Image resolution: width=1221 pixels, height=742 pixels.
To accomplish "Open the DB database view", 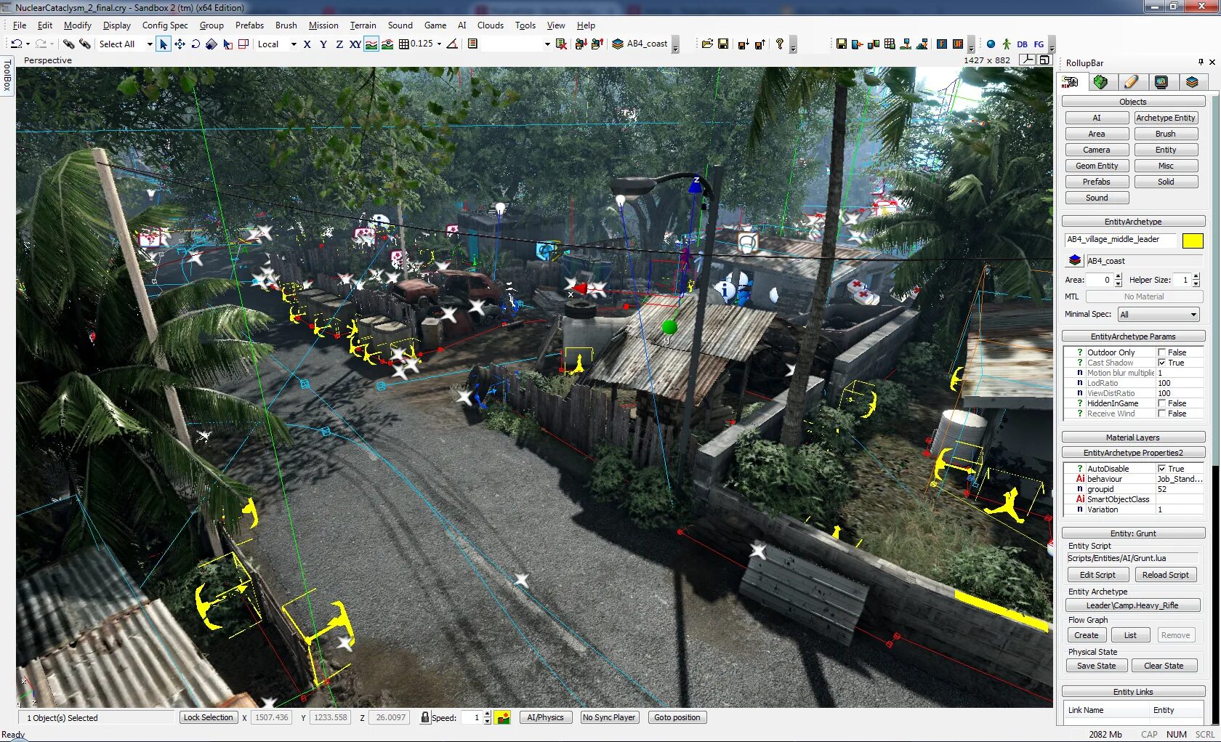I will 1023,44.
